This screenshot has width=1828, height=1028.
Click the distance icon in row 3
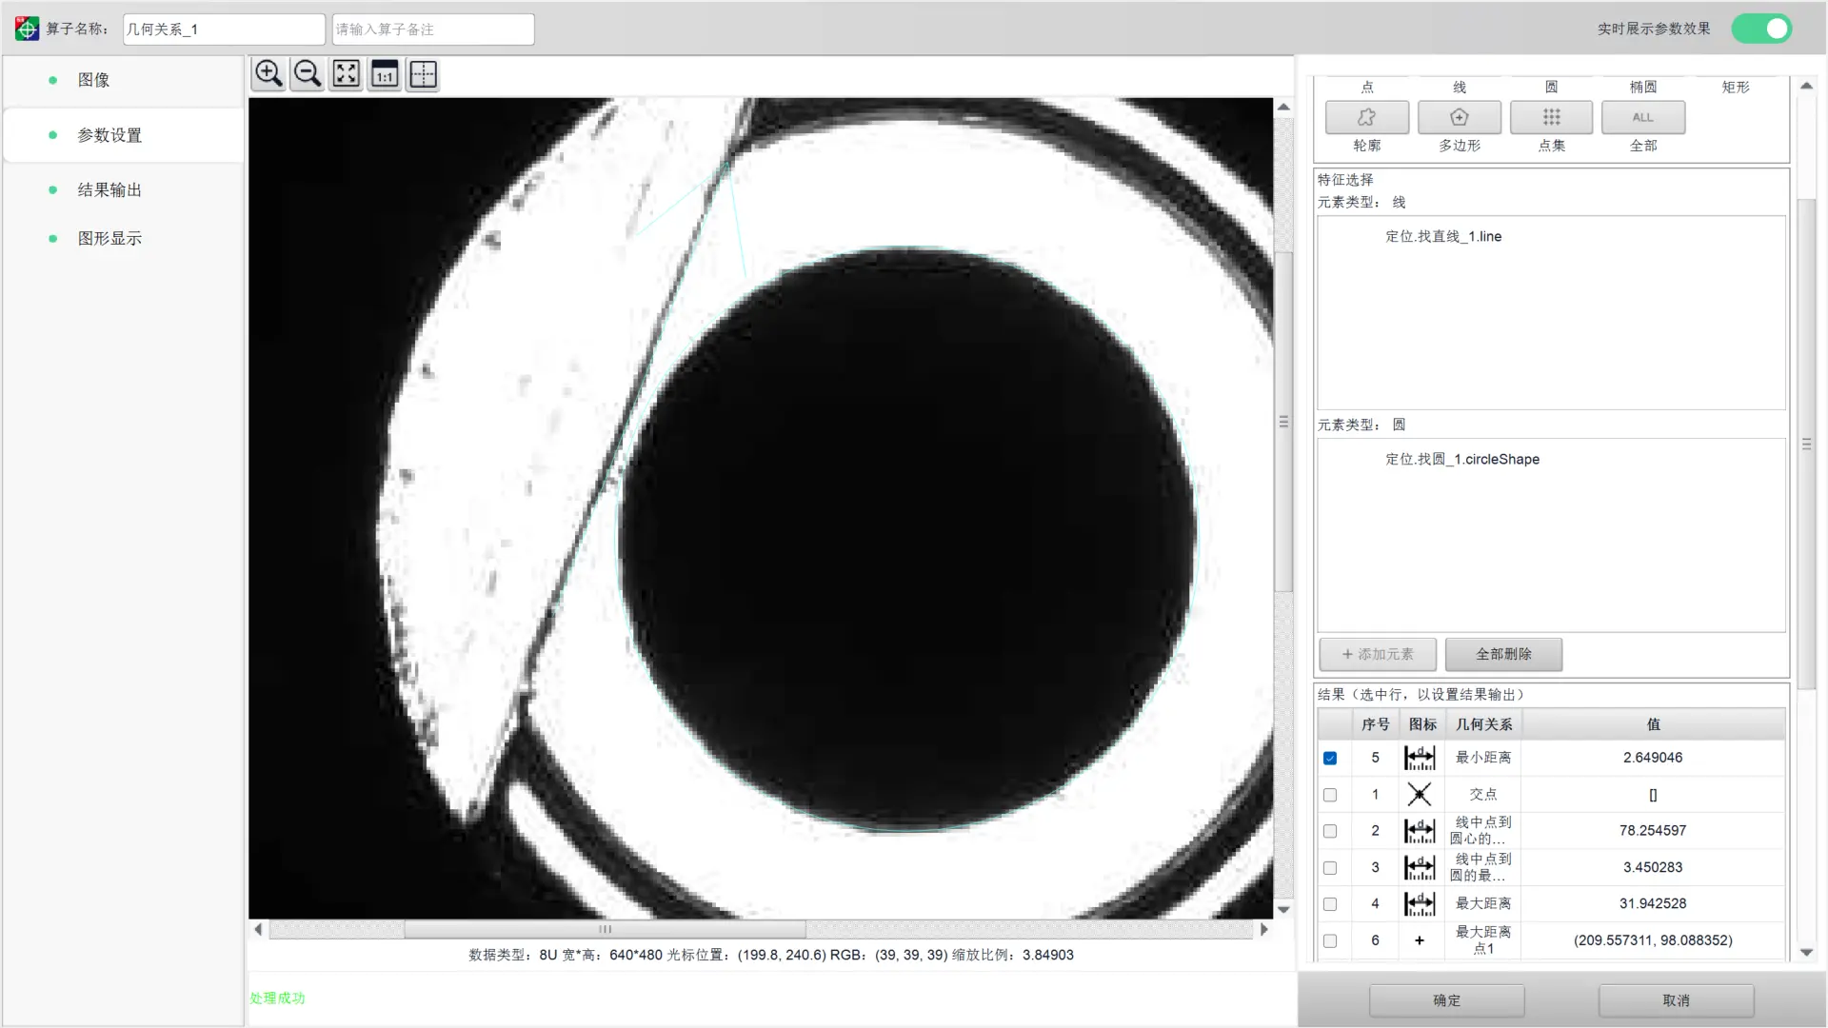pos(1420,867)
